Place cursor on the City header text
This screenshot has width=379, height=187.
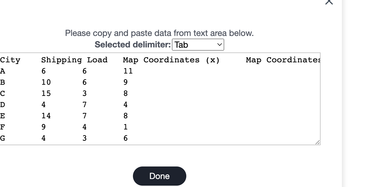click(x=10, y=60)
